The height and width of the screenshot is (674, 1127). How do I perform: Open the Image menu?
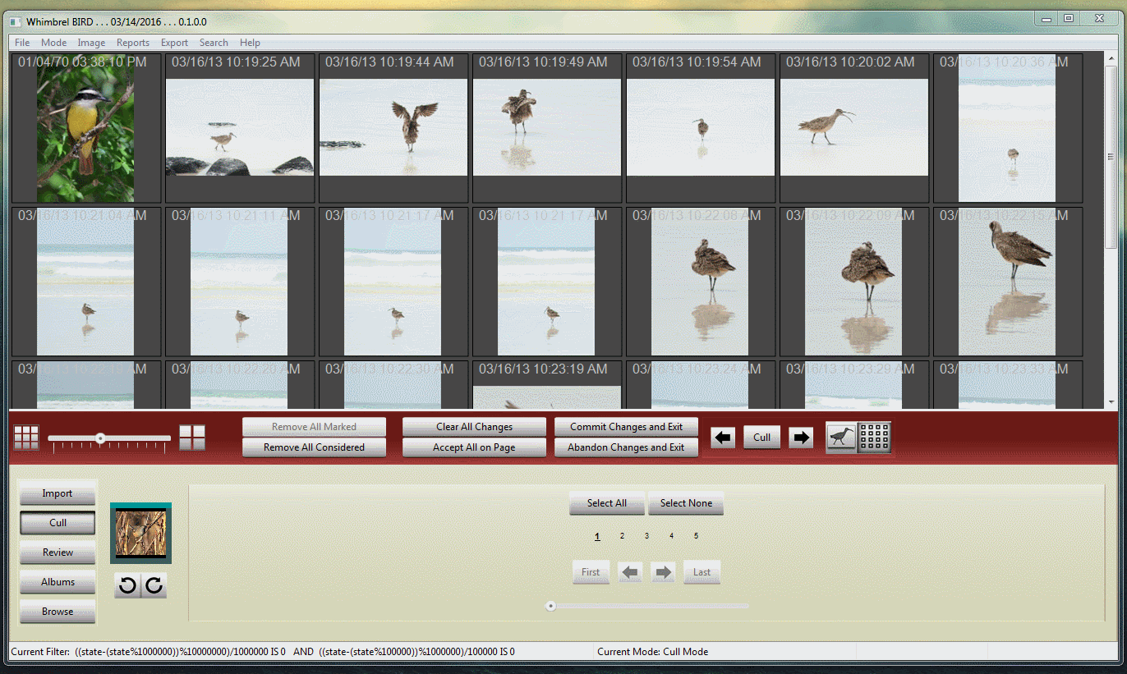(91, 43)
